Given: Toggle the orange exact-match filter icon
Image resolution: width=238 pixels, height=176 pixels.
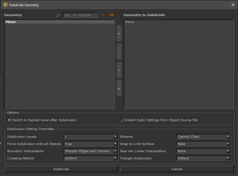Looking at the screenshot, I should pos(103,15).
